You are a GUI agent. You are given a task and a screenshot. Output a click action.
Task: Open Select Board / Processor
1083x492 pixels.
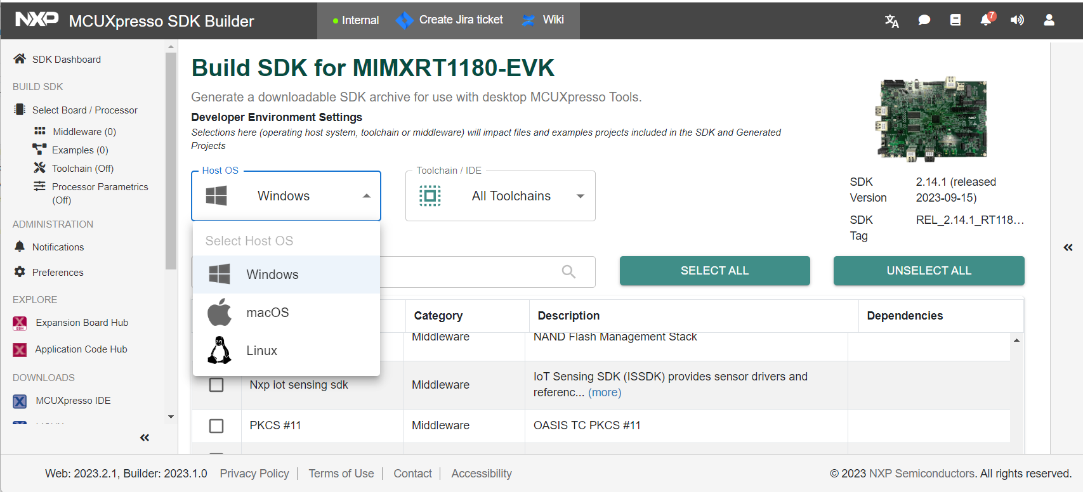click(85, 110)
